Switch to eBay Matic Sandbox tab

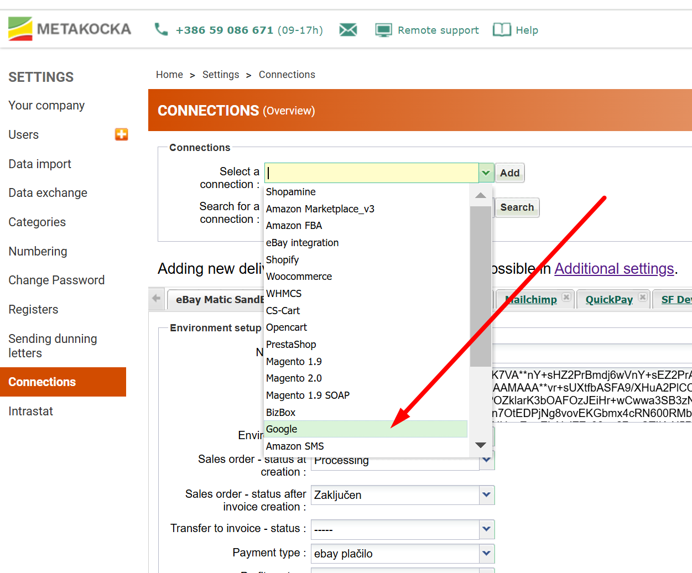coord(219,299)
